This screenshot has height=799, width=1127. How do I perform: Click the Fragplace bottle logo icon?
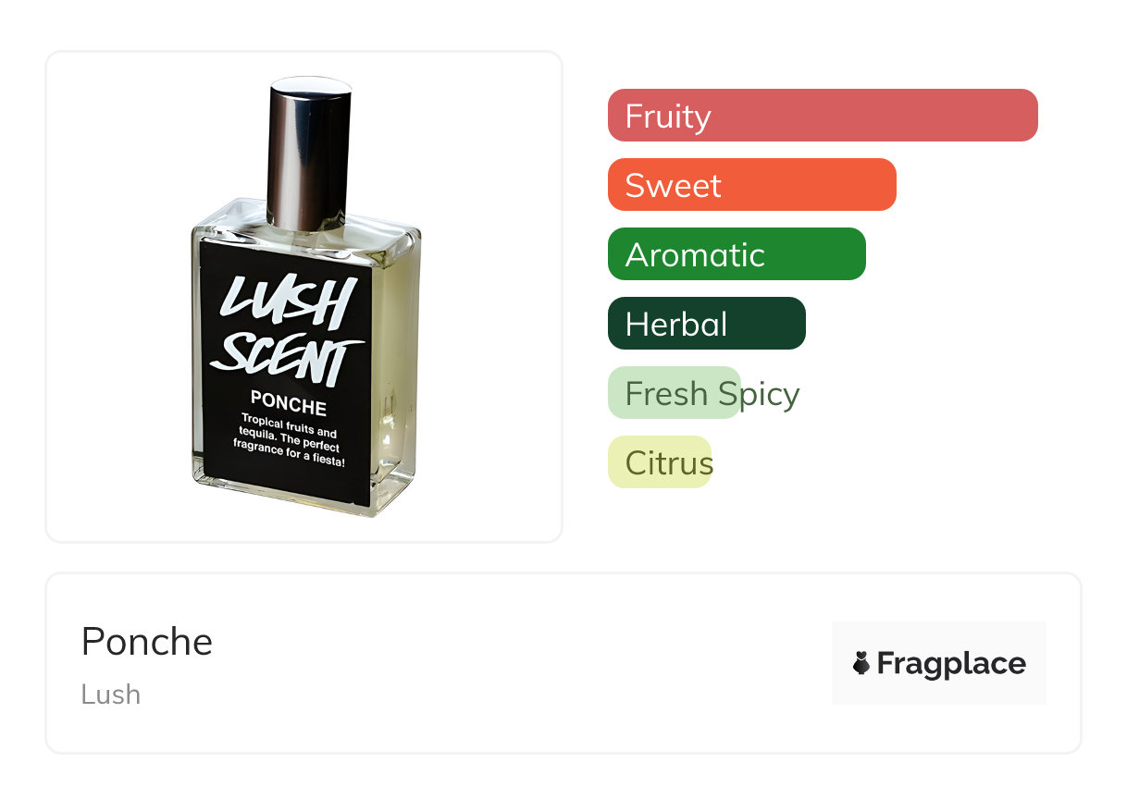[861, 663]
